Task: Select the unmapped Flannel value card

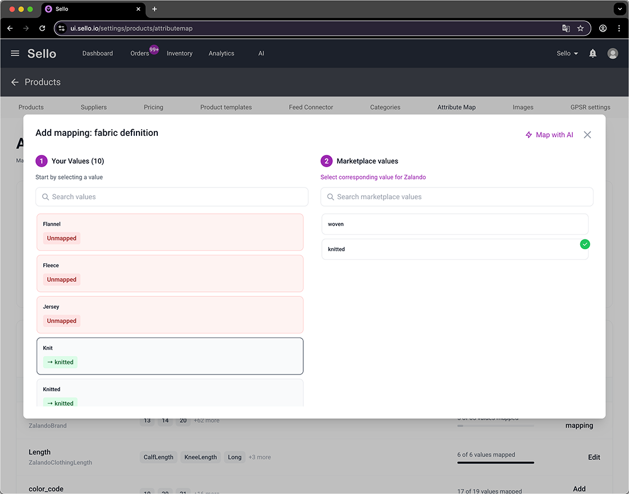Action: [x=170, y=232]
